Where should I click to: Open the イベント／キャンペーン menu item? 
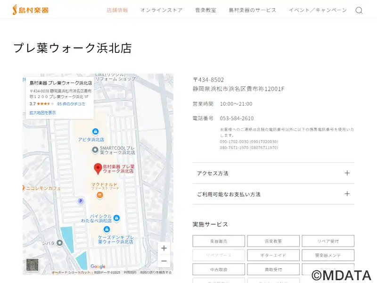point(318,10)
